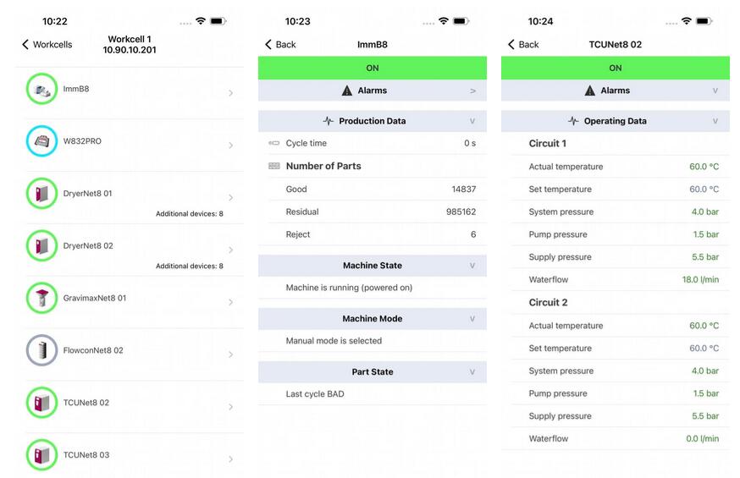Collapse the Production Data section
This screenshot has width=740, height=478.
point(472,121)
